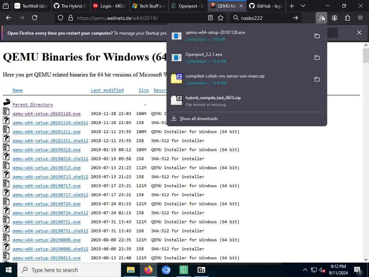Screen dimensions: 369x277
Task: Open the Firefox hamburger menu
Action: point(360,18)
